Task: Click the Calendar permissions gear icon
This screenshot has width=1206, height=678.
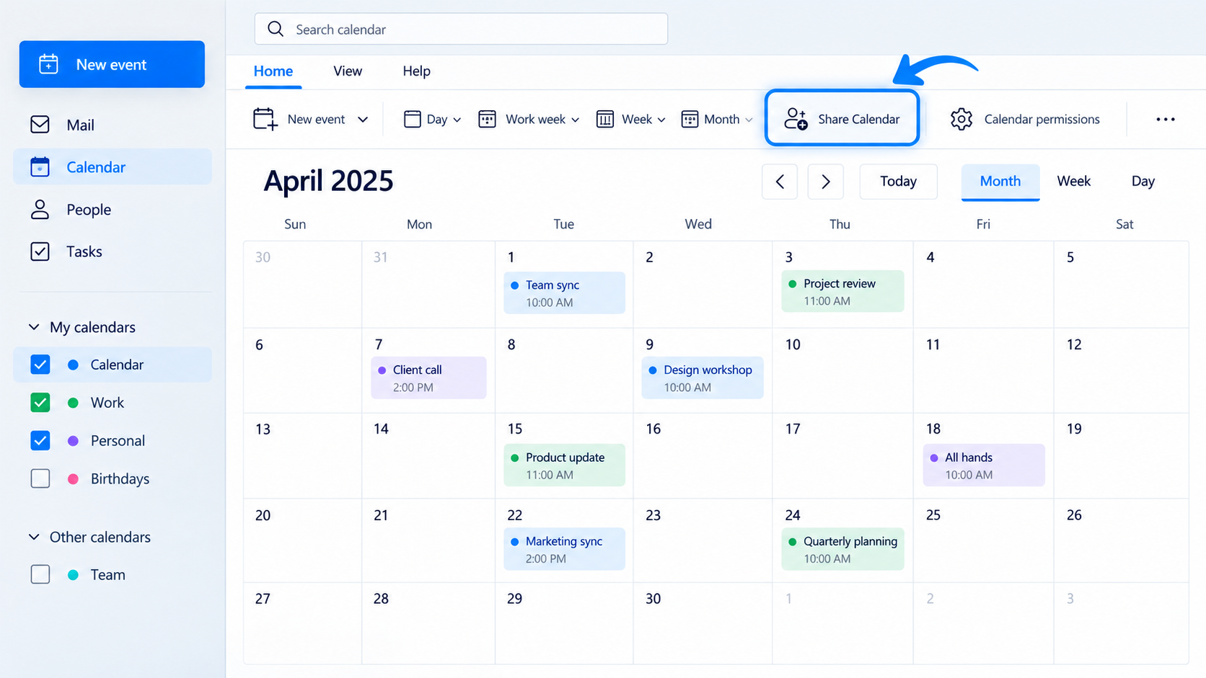Action: (x=961, y=119)
